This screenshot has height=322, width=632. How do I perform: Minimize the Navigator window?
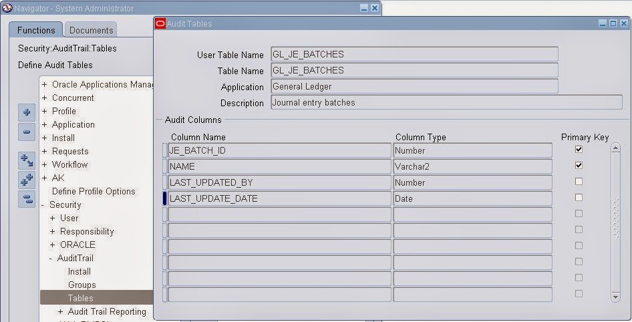click(x=364, y=8)
